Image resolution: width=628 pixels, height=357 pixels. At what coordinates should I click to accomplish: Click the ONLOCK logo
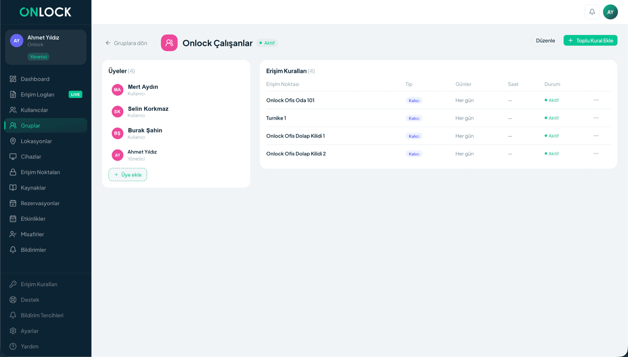pos(46,12)
